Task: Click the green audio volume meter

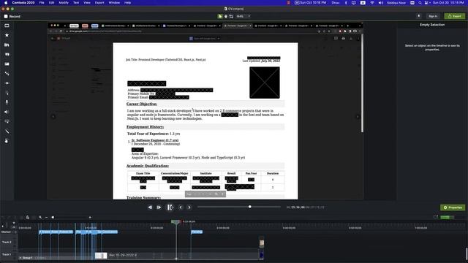Action: (x=447, y=217)
